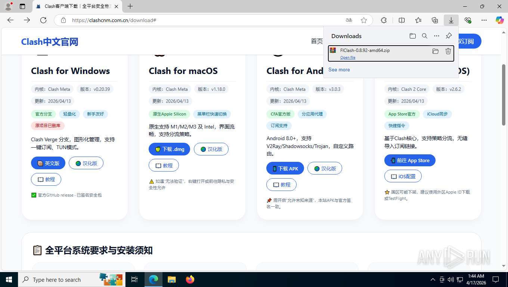Open Task View on taskbar
Screen dimensions: 508x287
coord(134,280)
